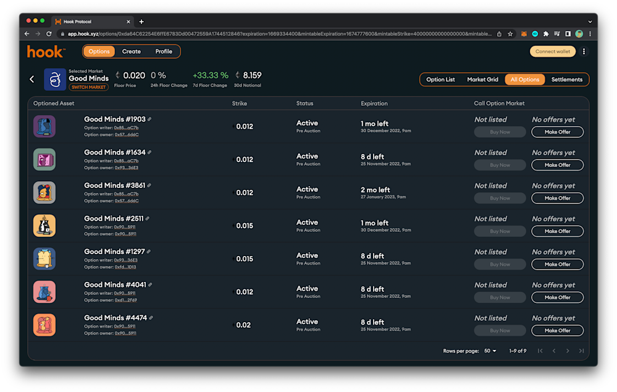Go to first page of the table

click(x=540, y=351)
